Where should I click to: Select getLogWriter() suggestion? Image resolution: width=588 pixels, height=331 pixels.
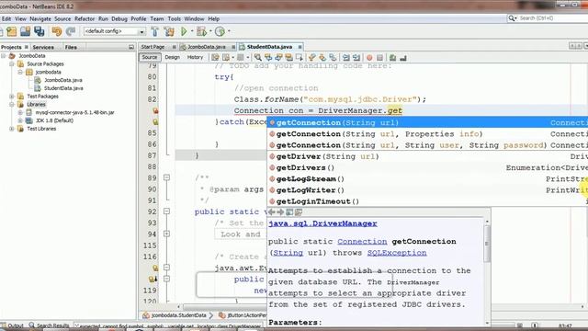tap(427, 190)
